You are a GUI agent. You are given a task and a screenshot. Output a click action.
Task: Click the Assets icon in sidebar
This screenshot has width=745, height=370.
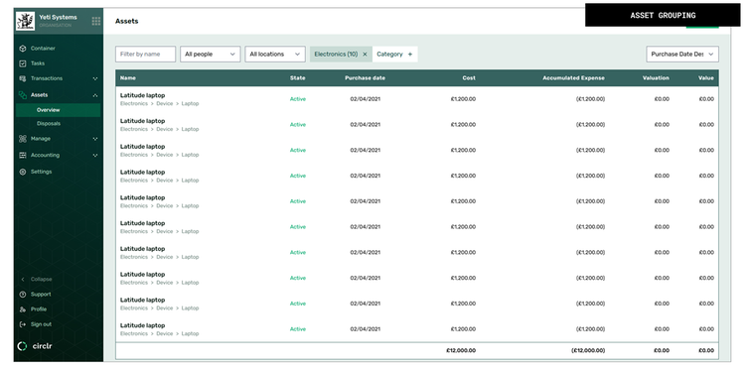(x=22, y=95)
